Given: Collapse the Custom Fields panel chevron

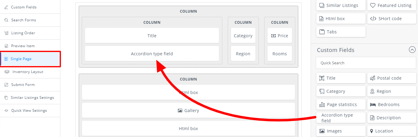Looking at the screenshot, I should 412,50.
